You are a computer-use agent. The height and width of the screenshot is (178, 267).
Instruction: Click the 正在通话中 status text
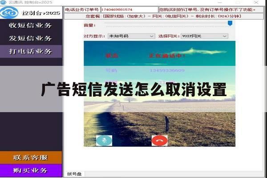coord(167,56)
